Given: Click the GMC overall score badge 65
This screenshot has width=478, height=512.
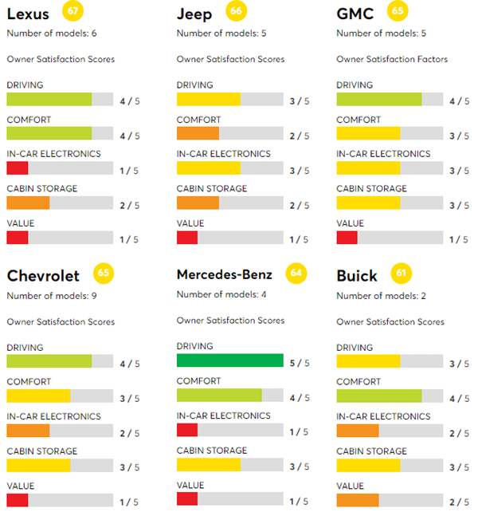Looking at the screenshot, I should point(397,11).
